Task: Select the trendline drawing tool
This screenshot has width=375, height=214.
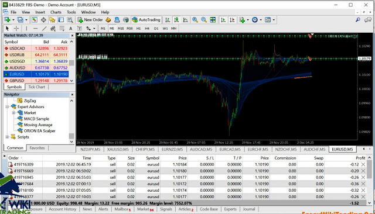Action: tap(45, 29)
